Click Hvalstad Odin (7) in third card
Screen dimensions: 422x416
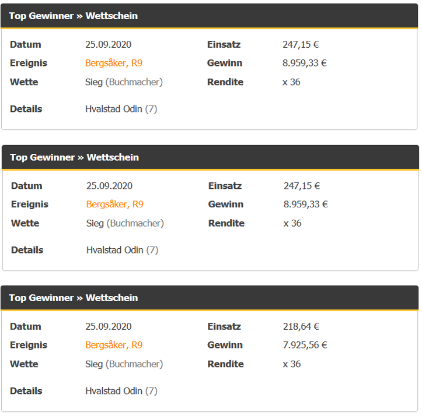pos(121,391)
